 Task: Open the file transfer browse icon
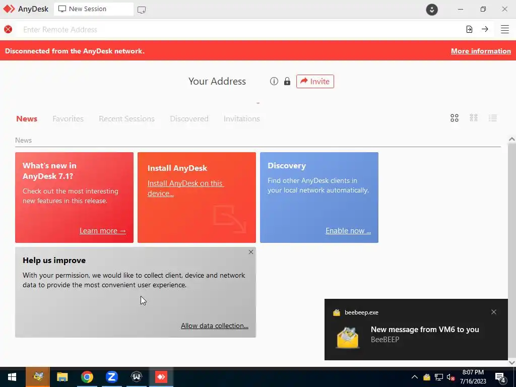[469, 29]
